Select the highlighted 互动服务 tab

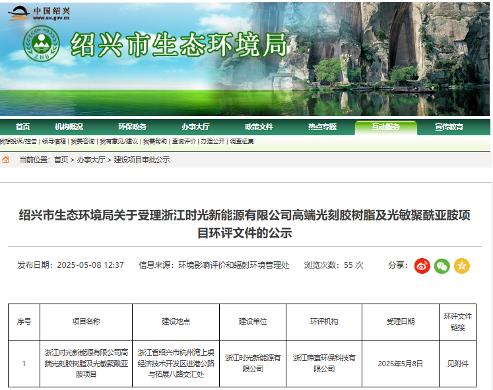[386, 127]
